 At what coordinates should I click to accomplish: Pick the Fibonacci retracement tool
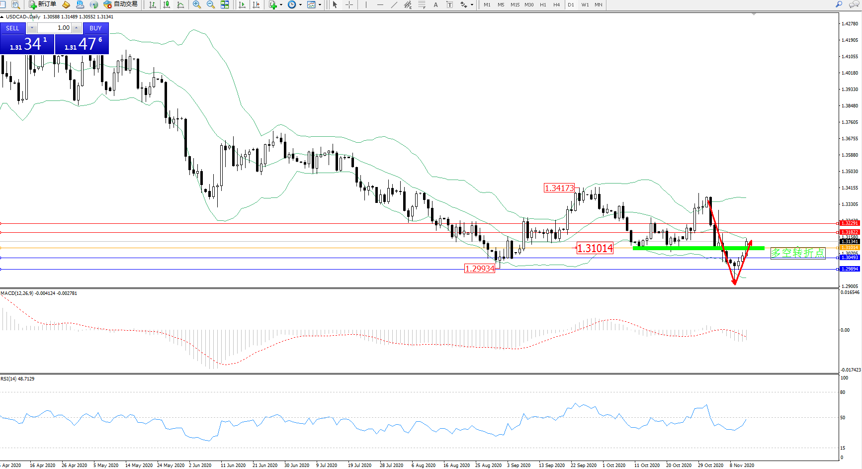click(x=422, y=4)
